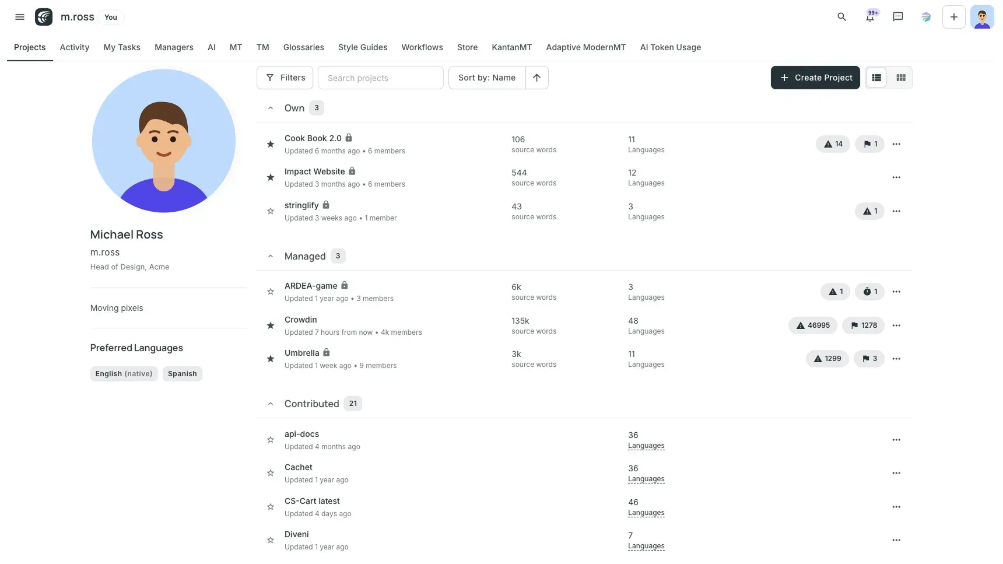This screenshot has width=1003, height=564.
Task: Open the hamburger main menu
Action: [20, 17]
